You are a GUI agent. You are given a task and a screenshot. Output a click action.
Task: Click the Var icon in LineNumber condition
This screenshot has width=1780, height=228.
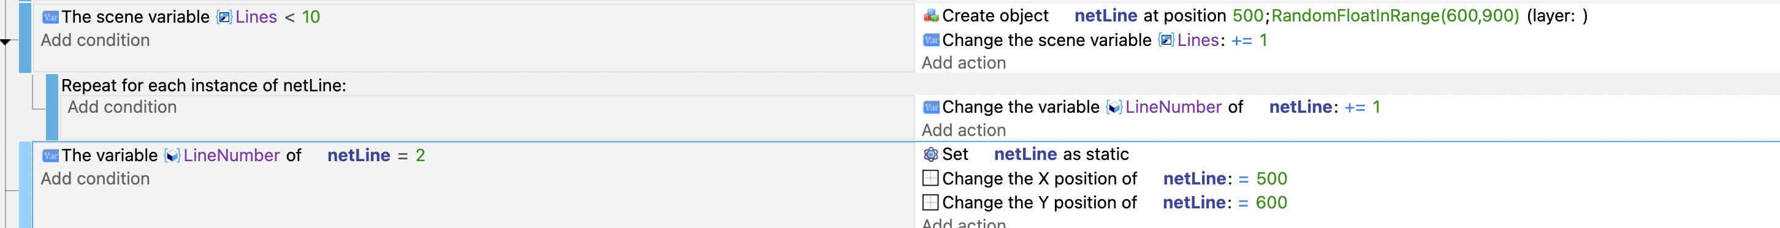coord(50,156)
